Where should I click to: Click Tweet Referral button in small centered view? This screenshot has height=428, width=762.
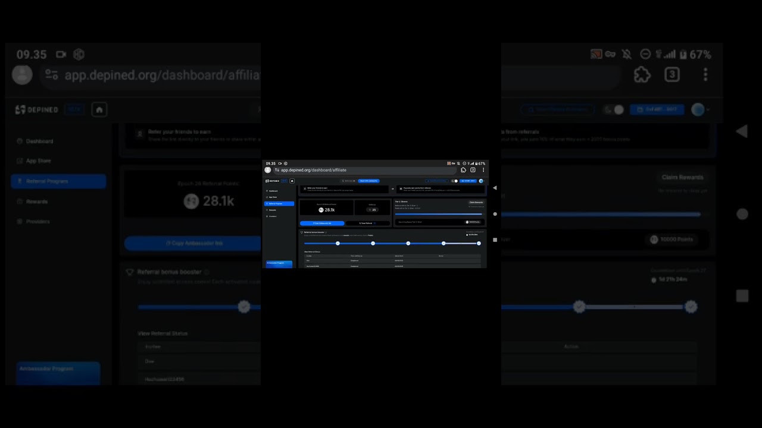point(368,223)
